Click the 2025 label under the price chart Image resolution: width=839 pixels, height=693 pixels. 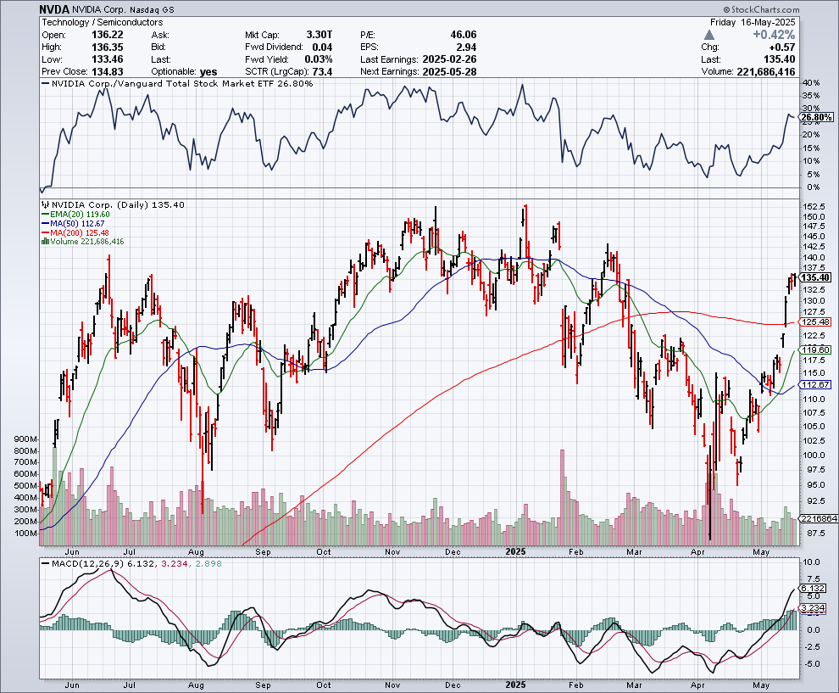tap(516, 551)
